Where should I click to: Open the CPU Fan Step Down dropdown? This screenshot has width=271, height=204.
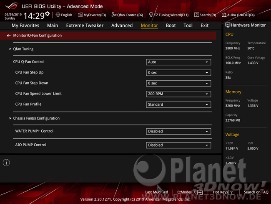[x=178, y=83]
